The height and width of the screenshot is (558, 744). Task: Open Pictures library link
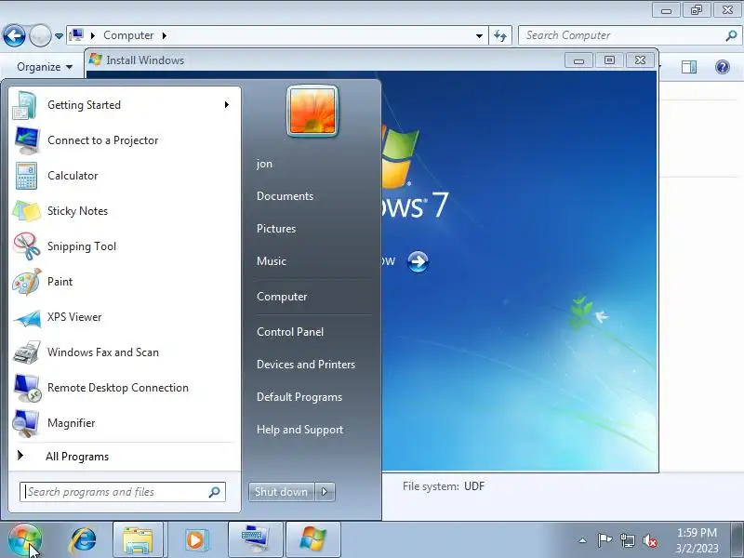(276, 228)
